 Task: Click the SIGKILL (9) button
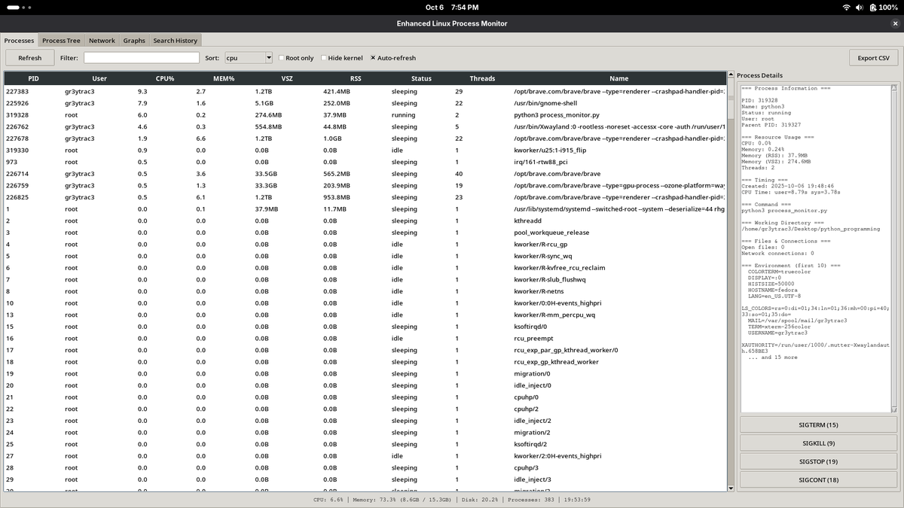click(819, 443)
